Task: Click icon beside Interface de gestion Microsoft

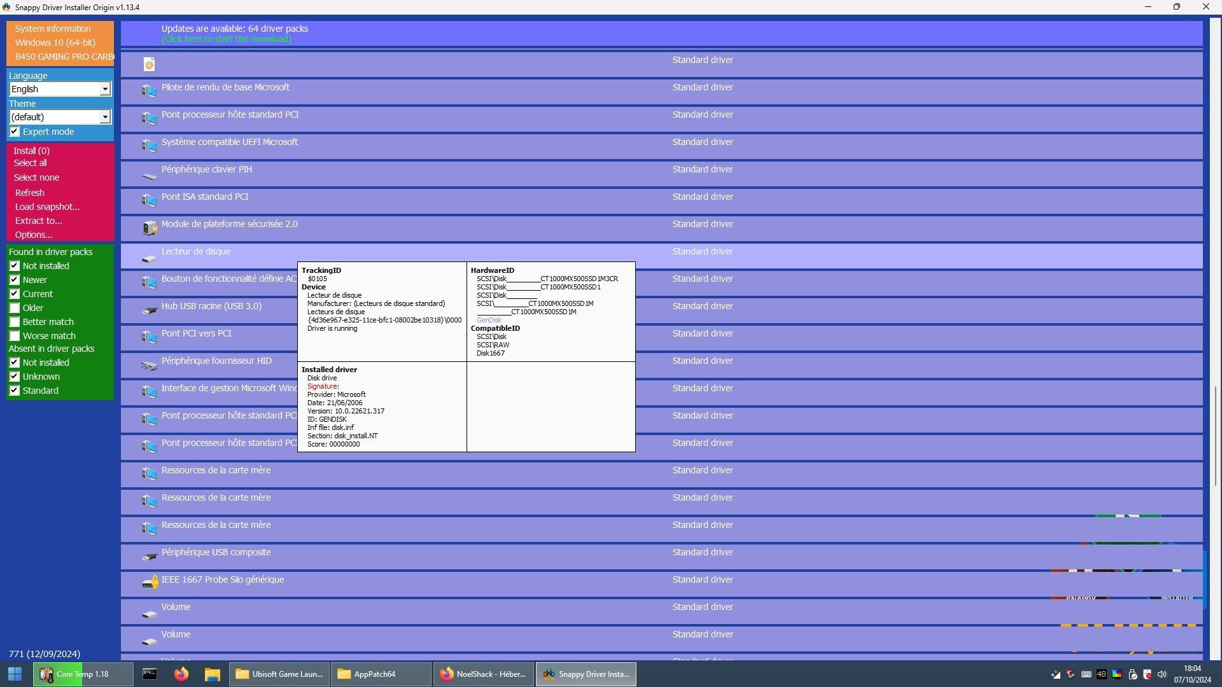Action: click(x=149, y=392)
